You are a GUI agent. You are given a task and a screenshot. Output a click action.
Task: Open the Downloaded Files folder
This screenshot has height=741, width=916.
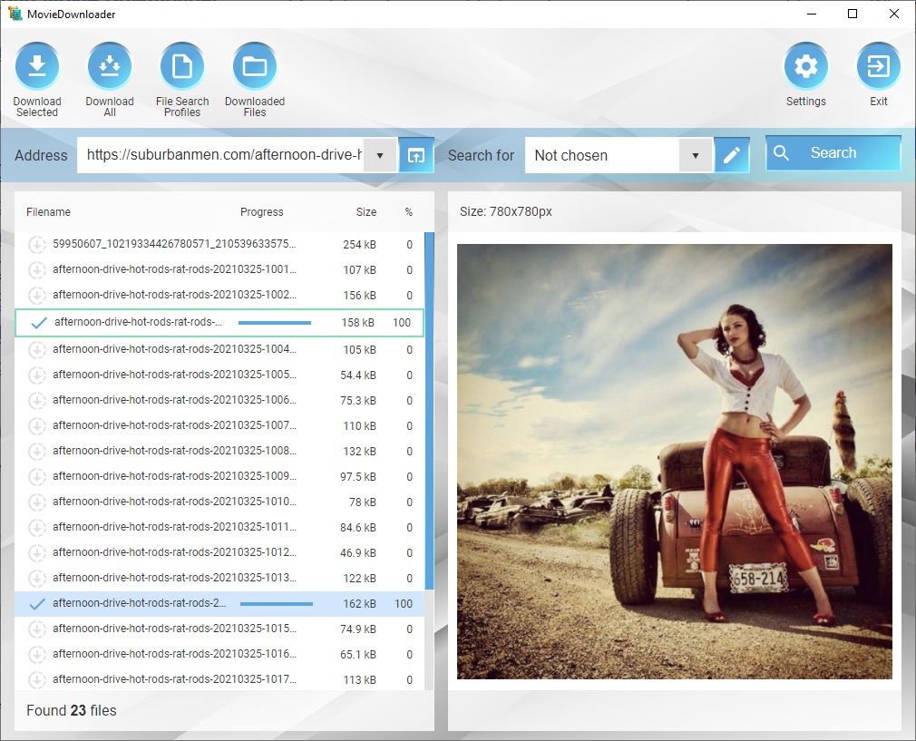coord(255,66)
